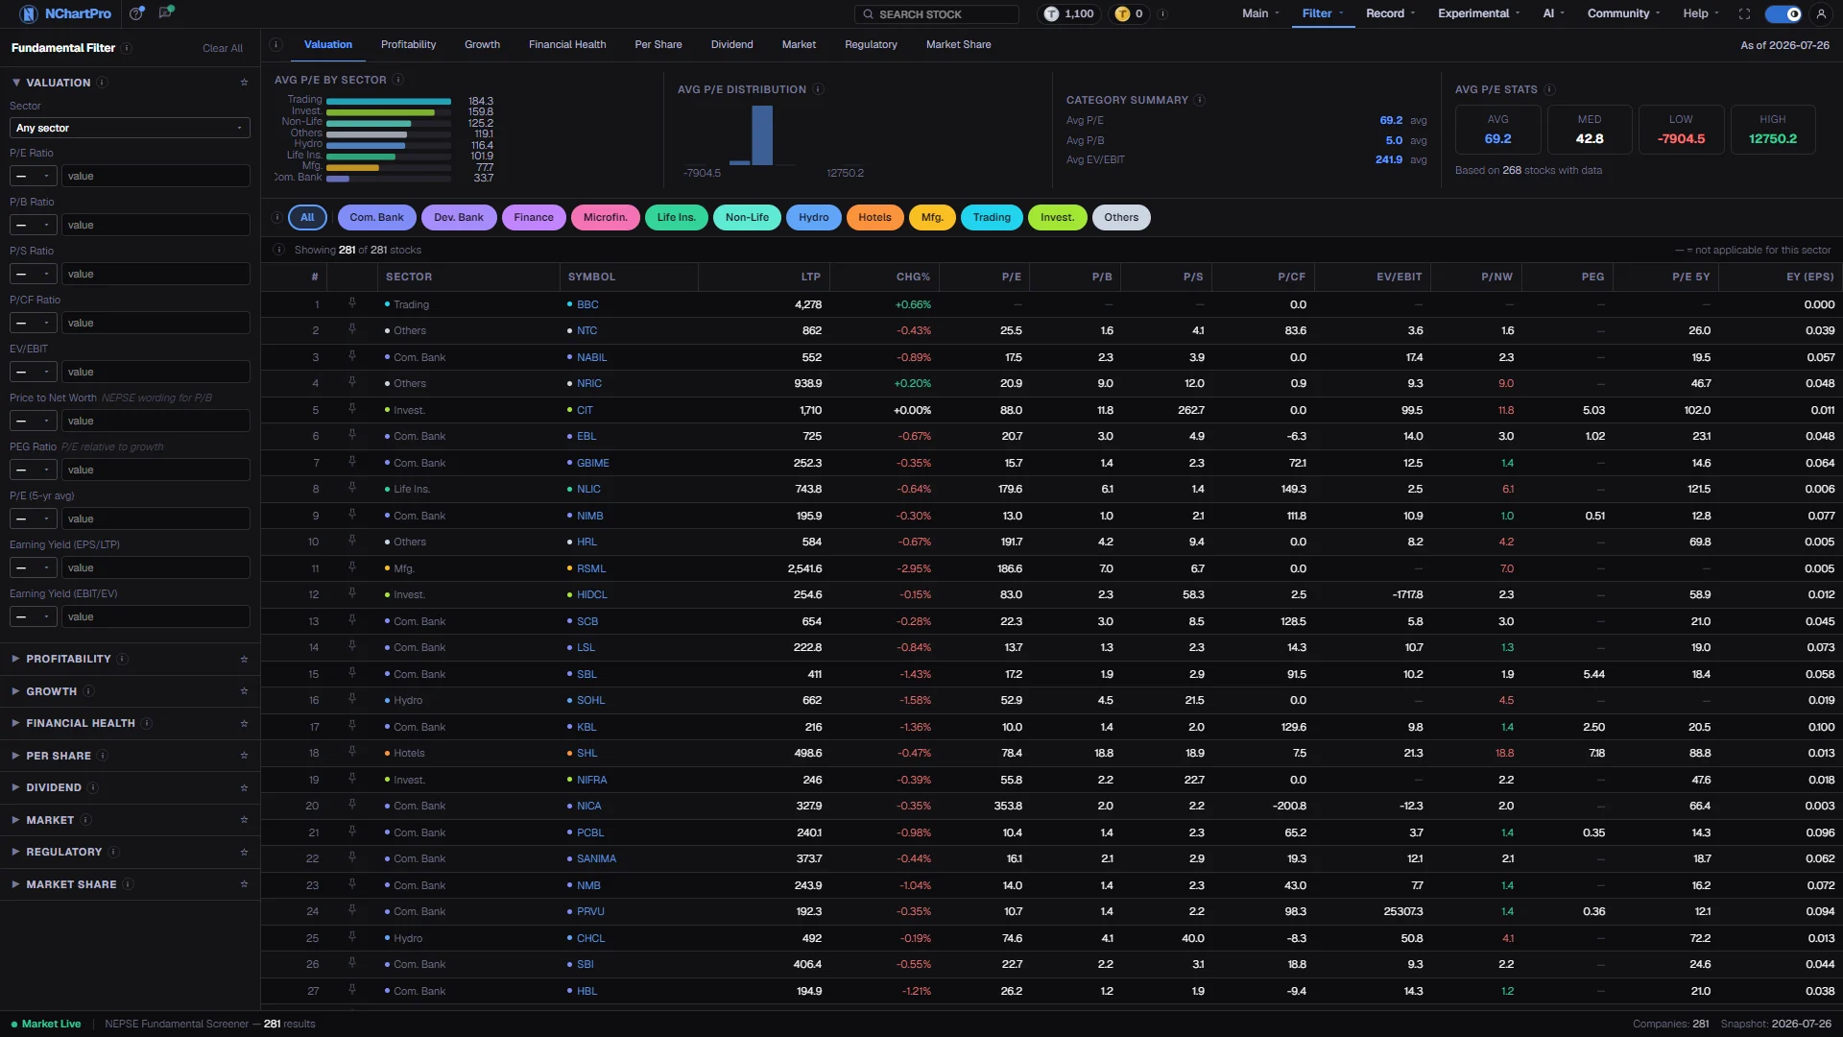Filter by Hydro sector chip
1843x1037 pixels.
click(x=813, y=217)
